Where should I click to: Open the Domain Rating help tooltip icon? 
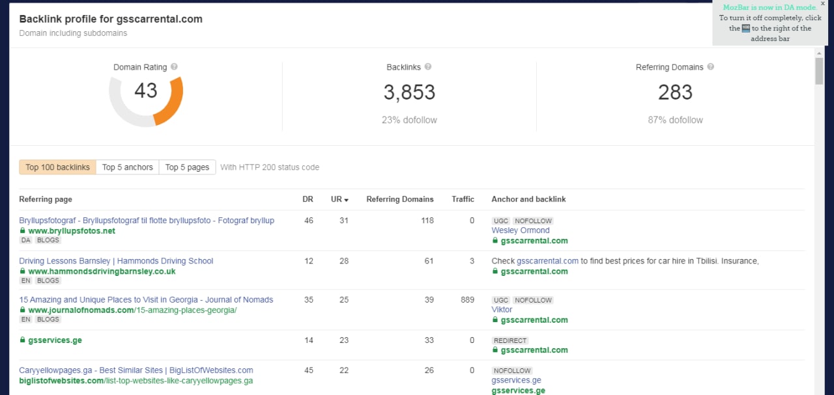pos(175,67)
